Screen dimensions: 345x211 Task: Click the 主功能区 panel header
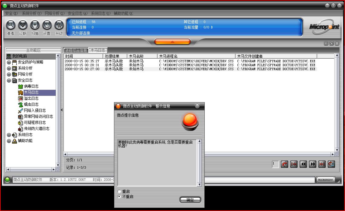[x=33, y=50]
